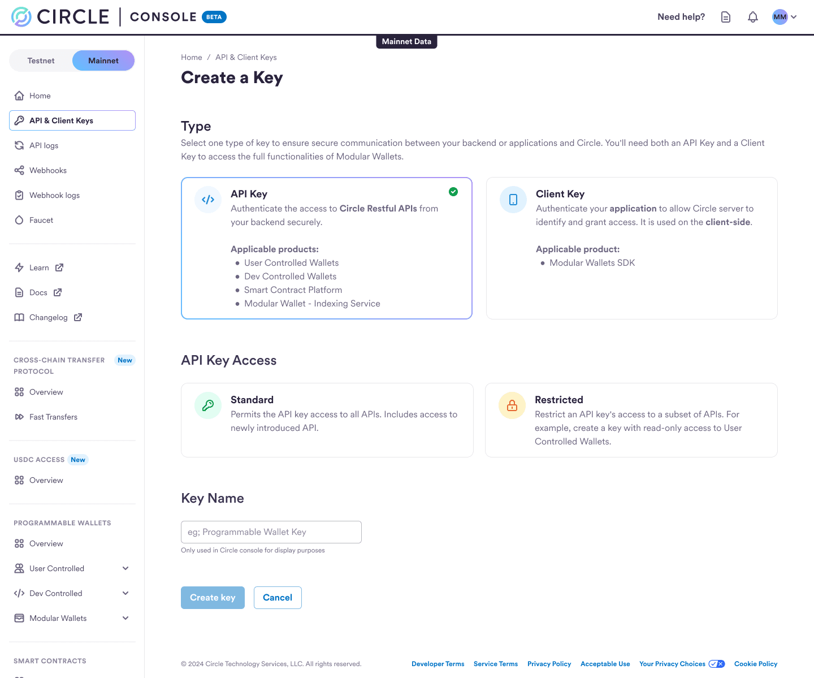Select the Client Key type card
This screenshot has height=678, width=814.
tap(631, 248)
